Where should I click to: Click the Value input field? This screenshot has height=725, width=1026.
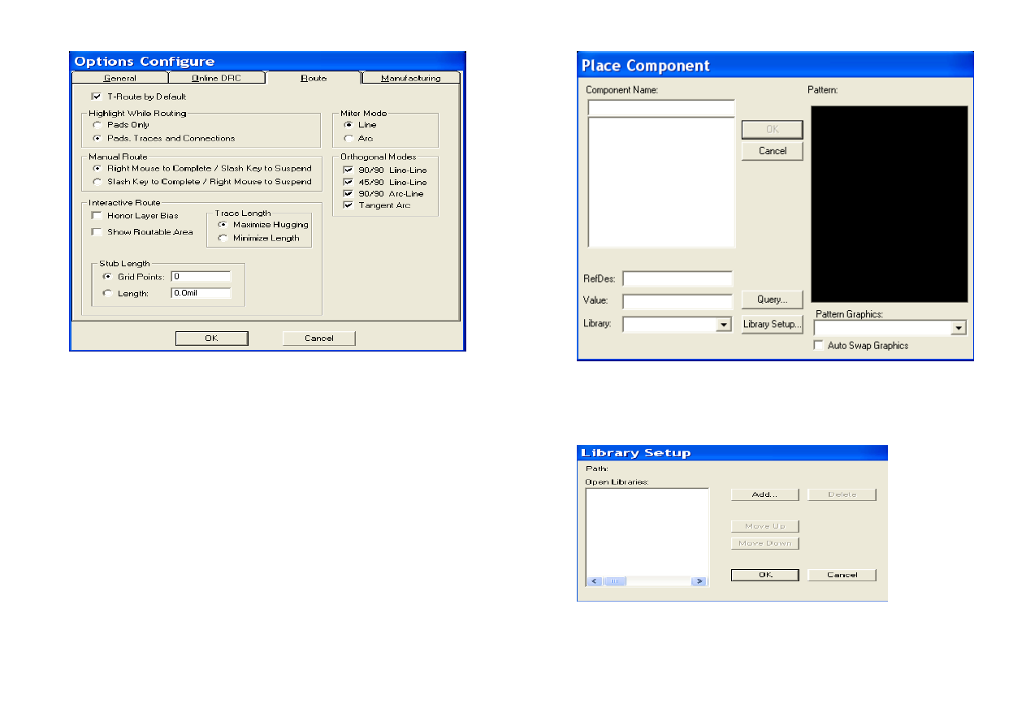(678, 301)
